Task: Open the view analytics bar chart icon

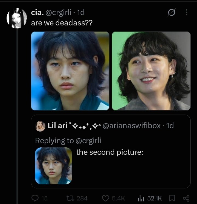Action: coord(141,199)
